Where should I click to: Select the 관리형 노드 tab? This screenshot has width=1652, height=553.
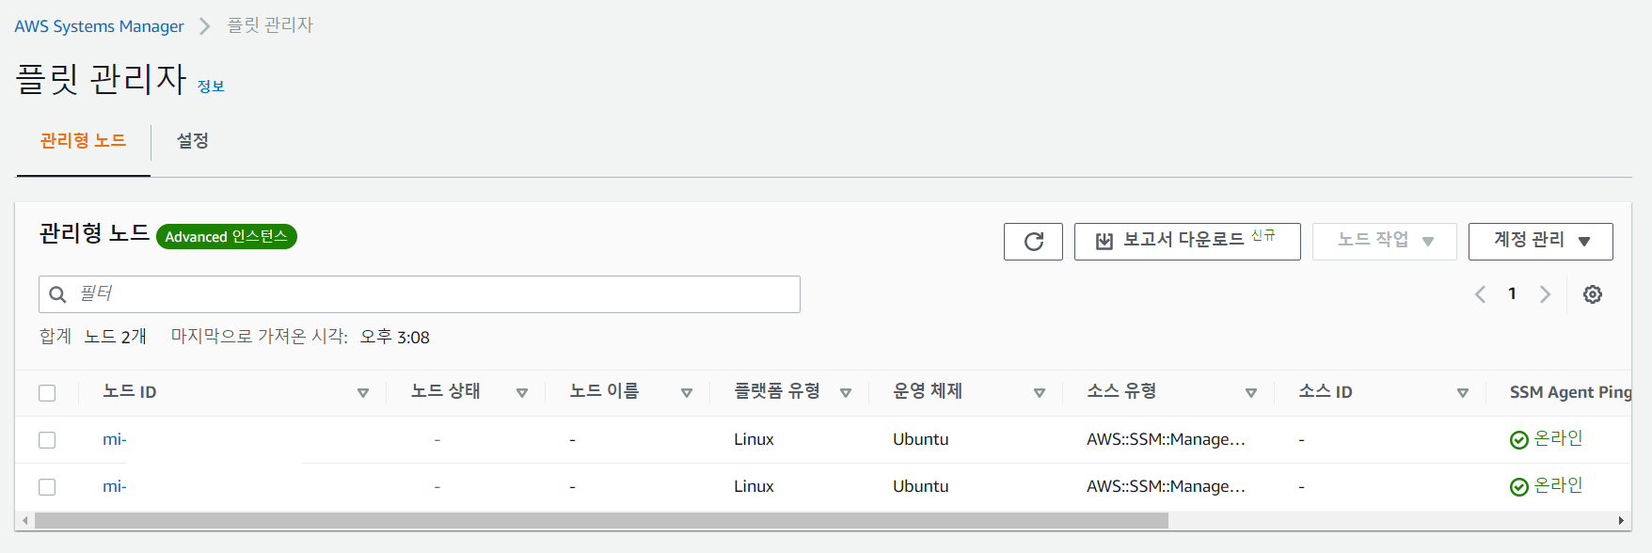[x=83, y=141]
